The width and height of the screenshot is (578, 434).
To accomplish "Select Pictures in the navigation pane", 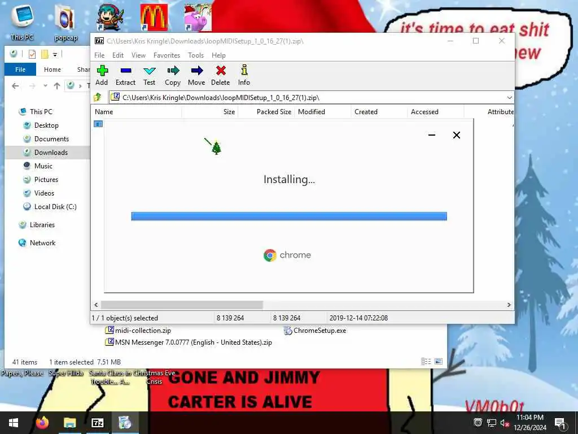I will [x=46, y=180].
